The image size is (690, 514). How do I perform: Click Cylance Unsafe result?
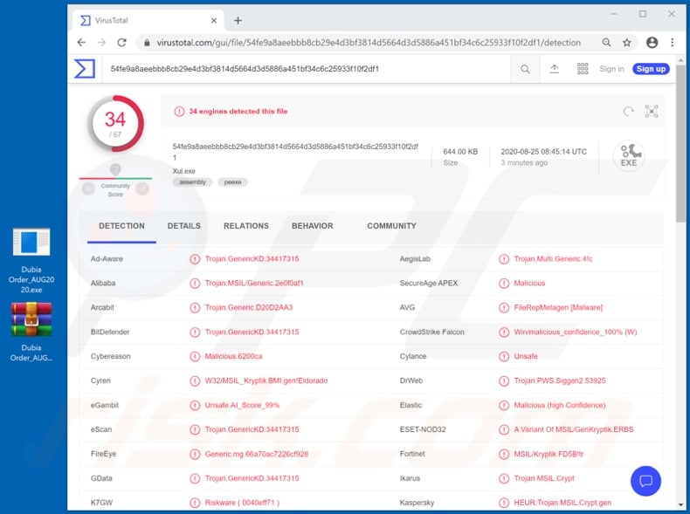[x=526, y=357]
